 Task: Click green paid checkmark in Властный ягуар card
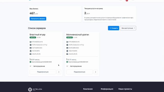tap(30, 62)
